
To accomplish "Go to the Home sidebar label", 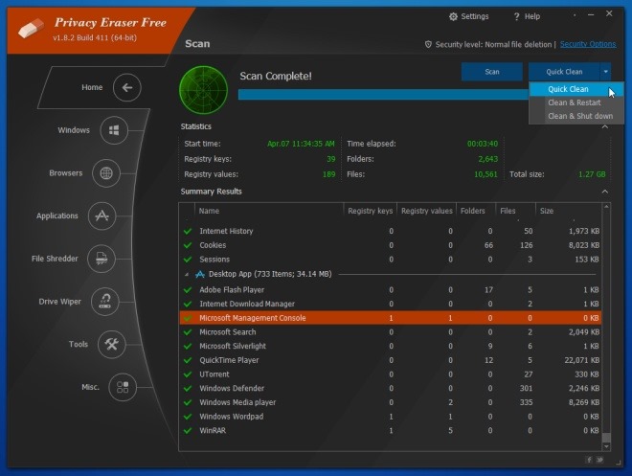I will 92,87.
